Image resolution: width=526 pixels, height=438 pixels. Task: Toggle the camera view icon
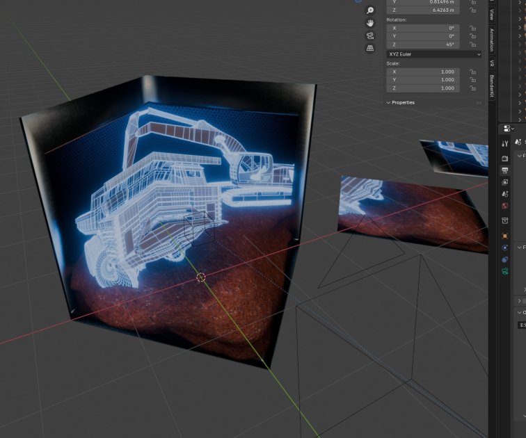click(370, 35)
